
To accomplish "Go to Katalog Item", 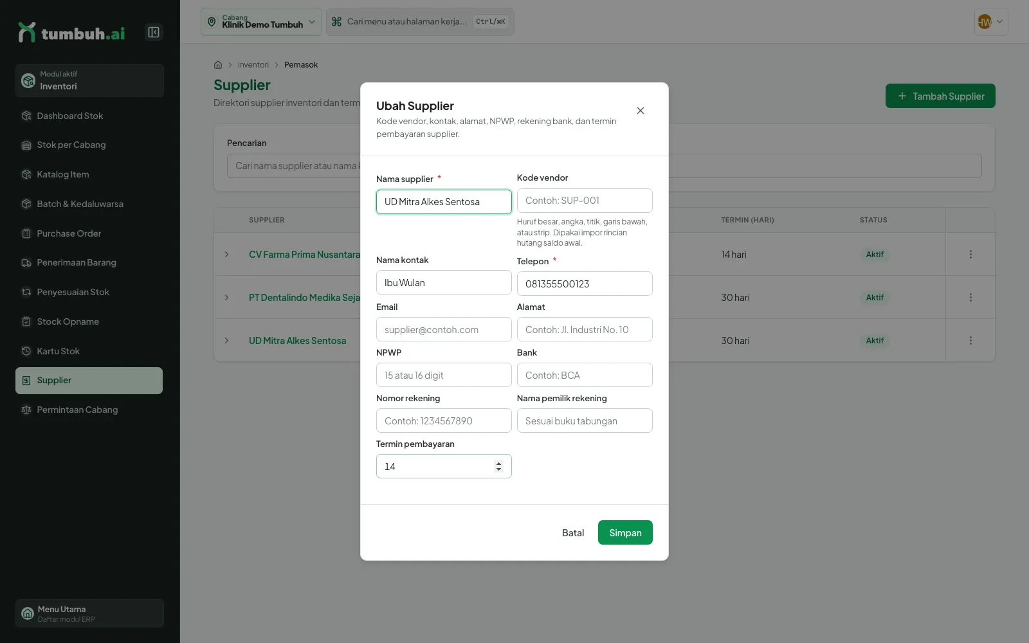I will coord(89,174).
